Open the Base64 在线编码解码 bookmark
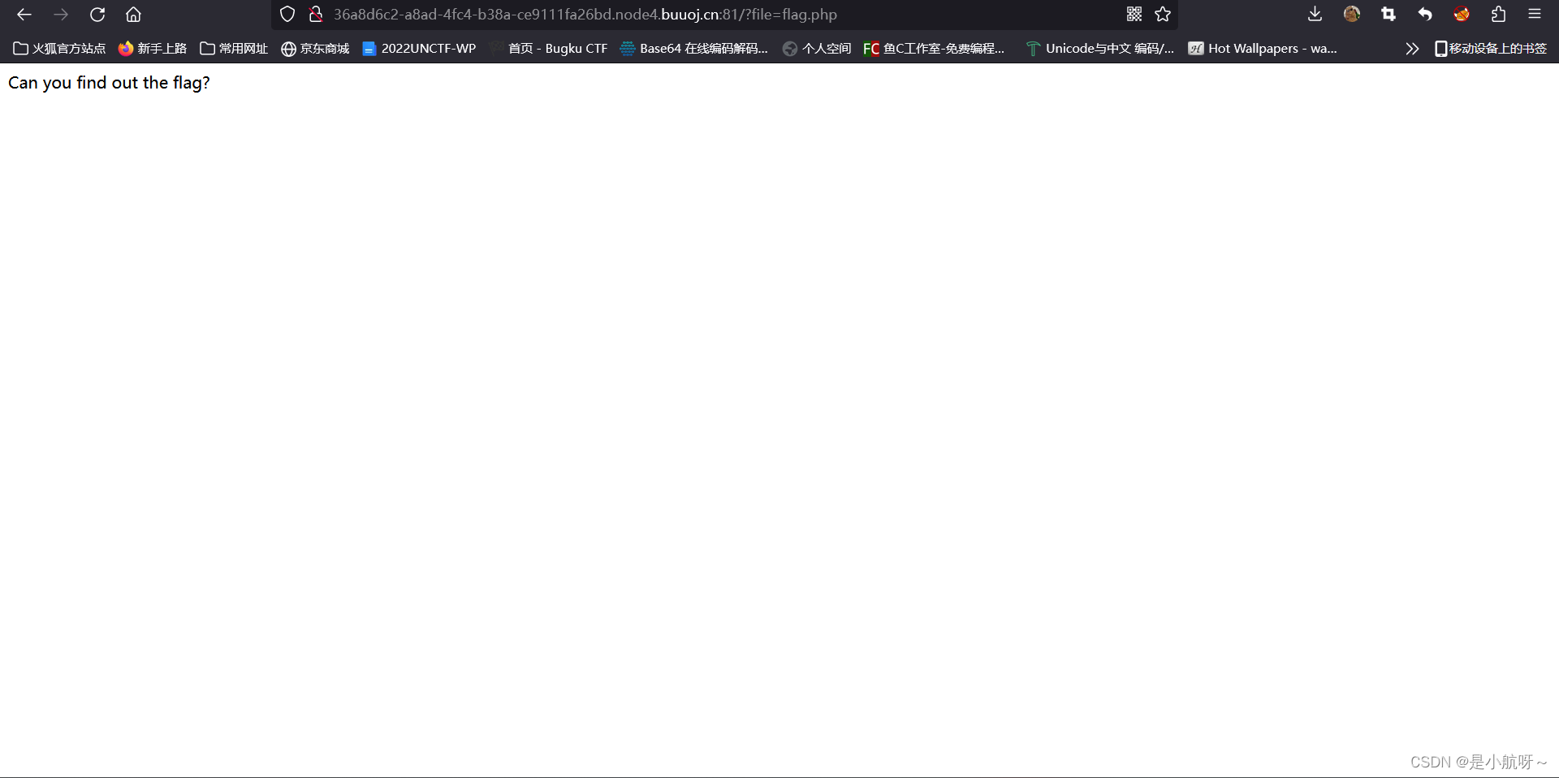 pos(694,48)
